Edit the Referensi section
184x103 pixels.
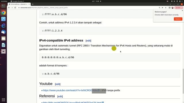coord(60,96)
